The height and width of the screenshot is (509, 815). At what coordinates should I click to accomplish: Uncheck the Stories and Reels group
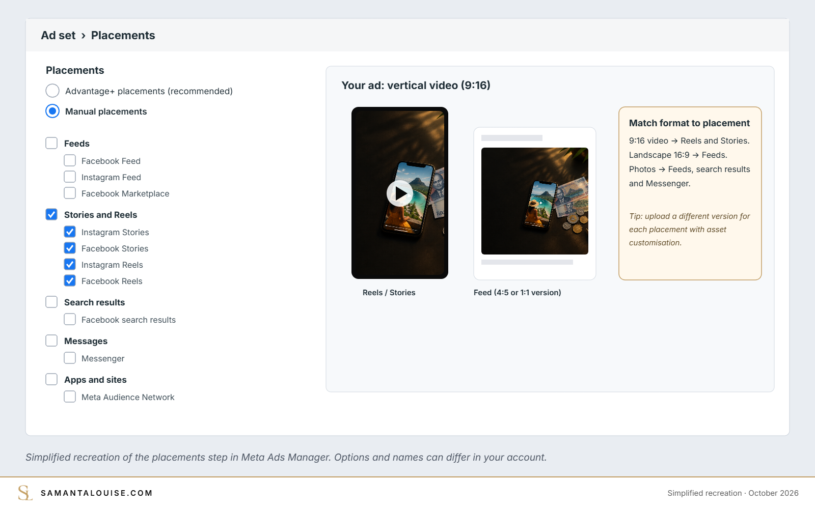[51, 214]
